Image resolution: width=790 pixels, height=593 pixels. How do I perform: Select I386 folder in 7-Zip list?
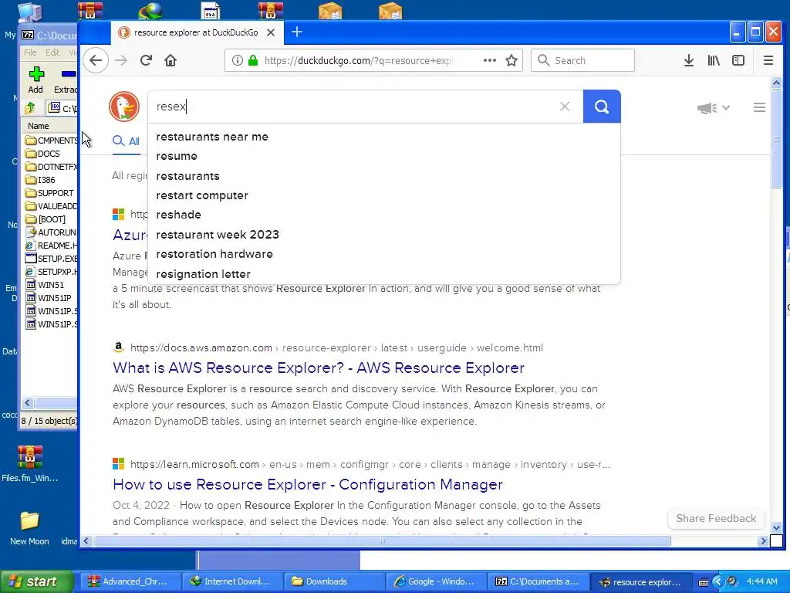point(40,180)
